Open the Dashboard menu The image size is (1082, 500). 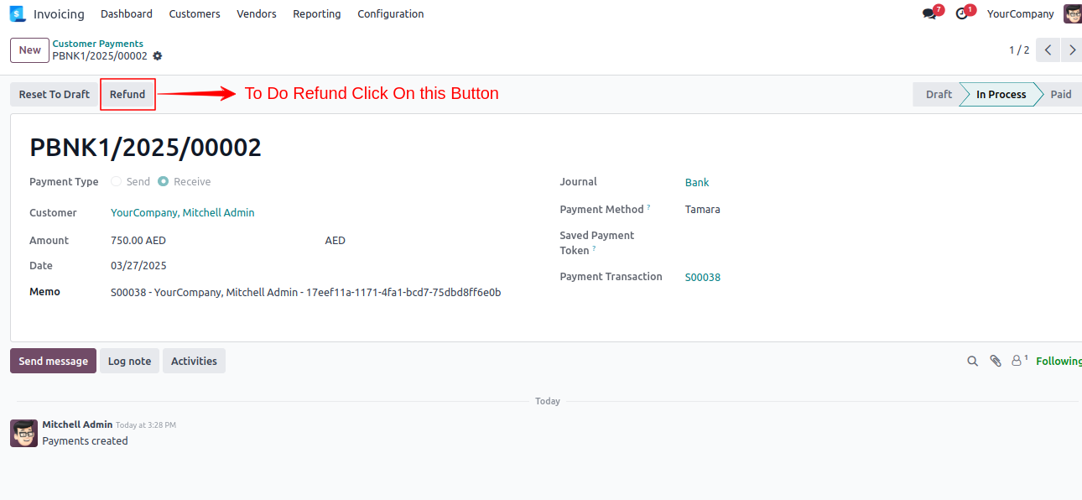tap(127, 13)
